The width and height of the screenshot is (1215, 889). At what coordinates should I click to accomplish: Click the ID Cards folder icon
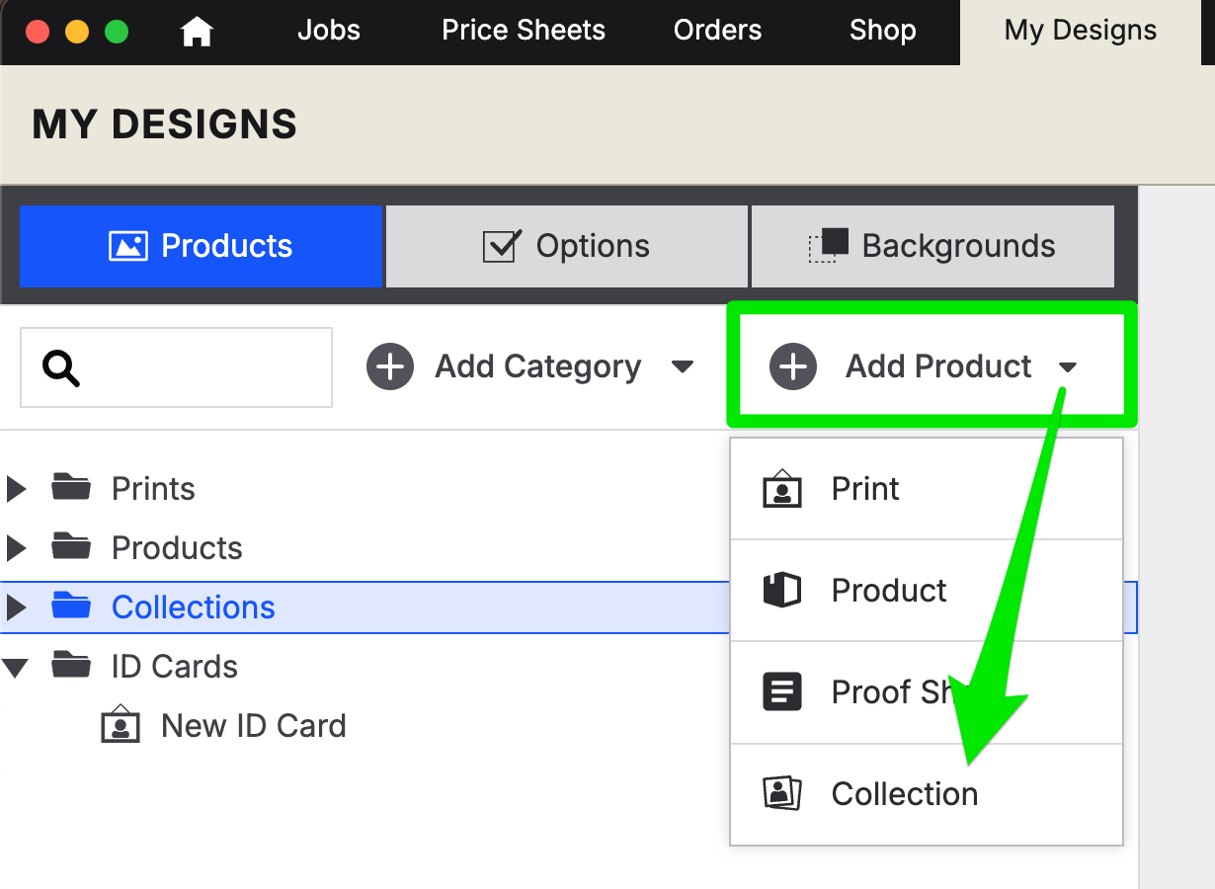click(71, 664)
